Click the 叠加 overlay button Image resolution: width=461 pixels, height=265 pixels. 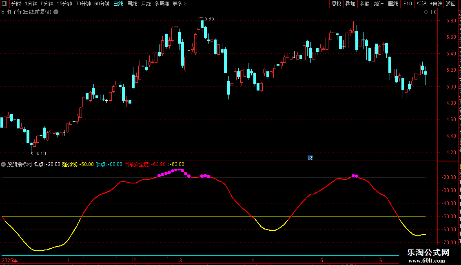tap(350, 4)
